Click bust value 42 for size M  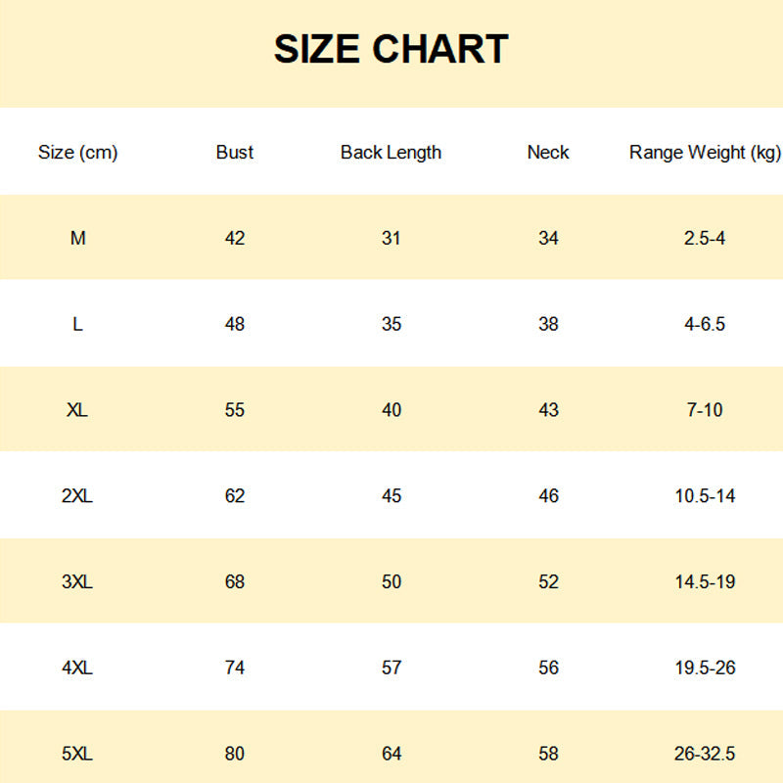click(235, 238)
